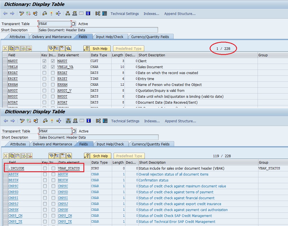Click Expand Include plus icon in the 119/228 window
The image size is (288, 226).
pyautogui.click(x=57, y=156)
